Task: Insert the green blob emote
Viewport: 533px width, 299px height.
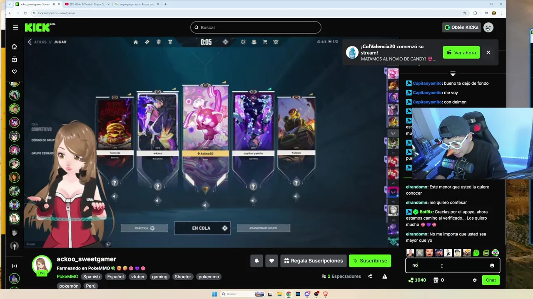Action: click(x=476, y=252)
